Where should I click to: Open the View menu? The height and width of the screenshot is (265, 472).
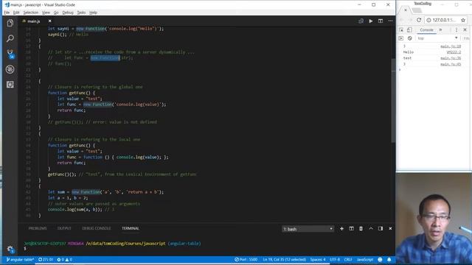tap(46, 13)
